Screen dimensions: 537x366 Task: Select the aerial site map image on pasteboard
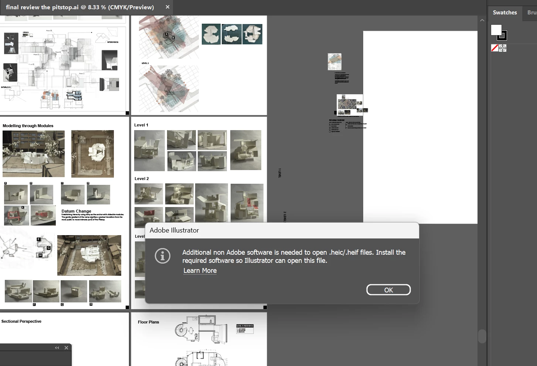(347, 104)
